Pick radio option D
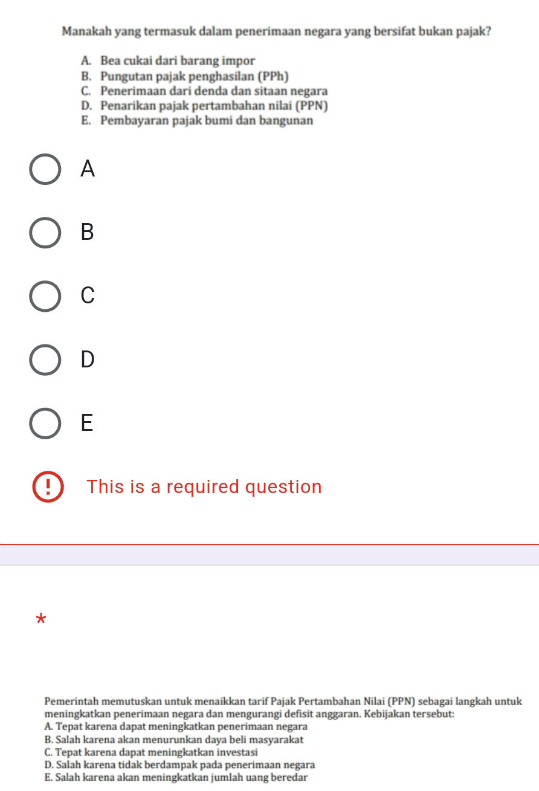The height and width of the screenshot is (791, 539). (x=45, y=360)
